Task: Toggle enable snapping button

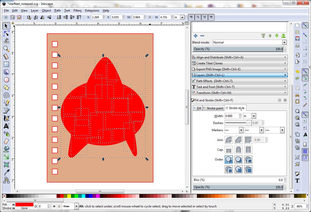Action: (x=305, y=25)
